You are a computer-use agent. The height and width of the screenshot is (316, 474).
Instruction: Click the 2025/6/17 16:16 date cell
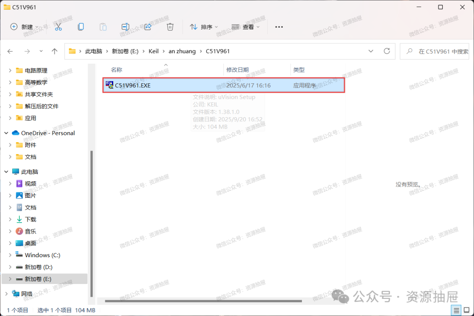click(x=248, y=85)
